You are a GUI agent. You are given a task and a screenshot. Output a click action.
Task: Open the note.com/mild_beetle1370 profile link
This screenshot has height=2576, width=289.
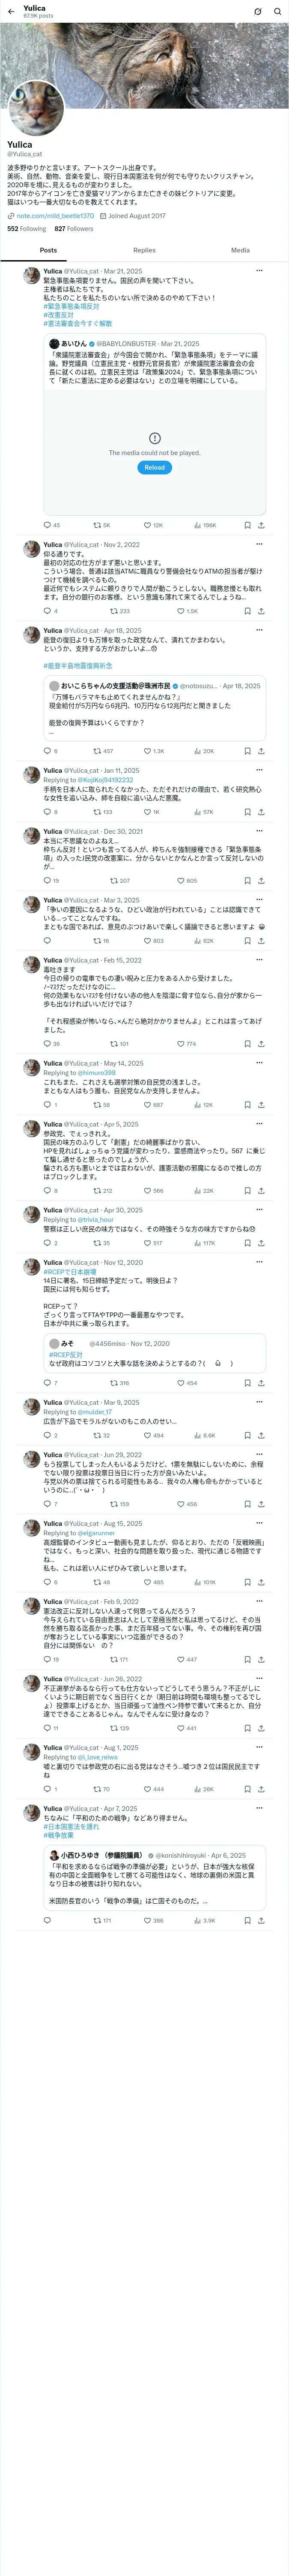pyautogui.click(x=55, y=216)
